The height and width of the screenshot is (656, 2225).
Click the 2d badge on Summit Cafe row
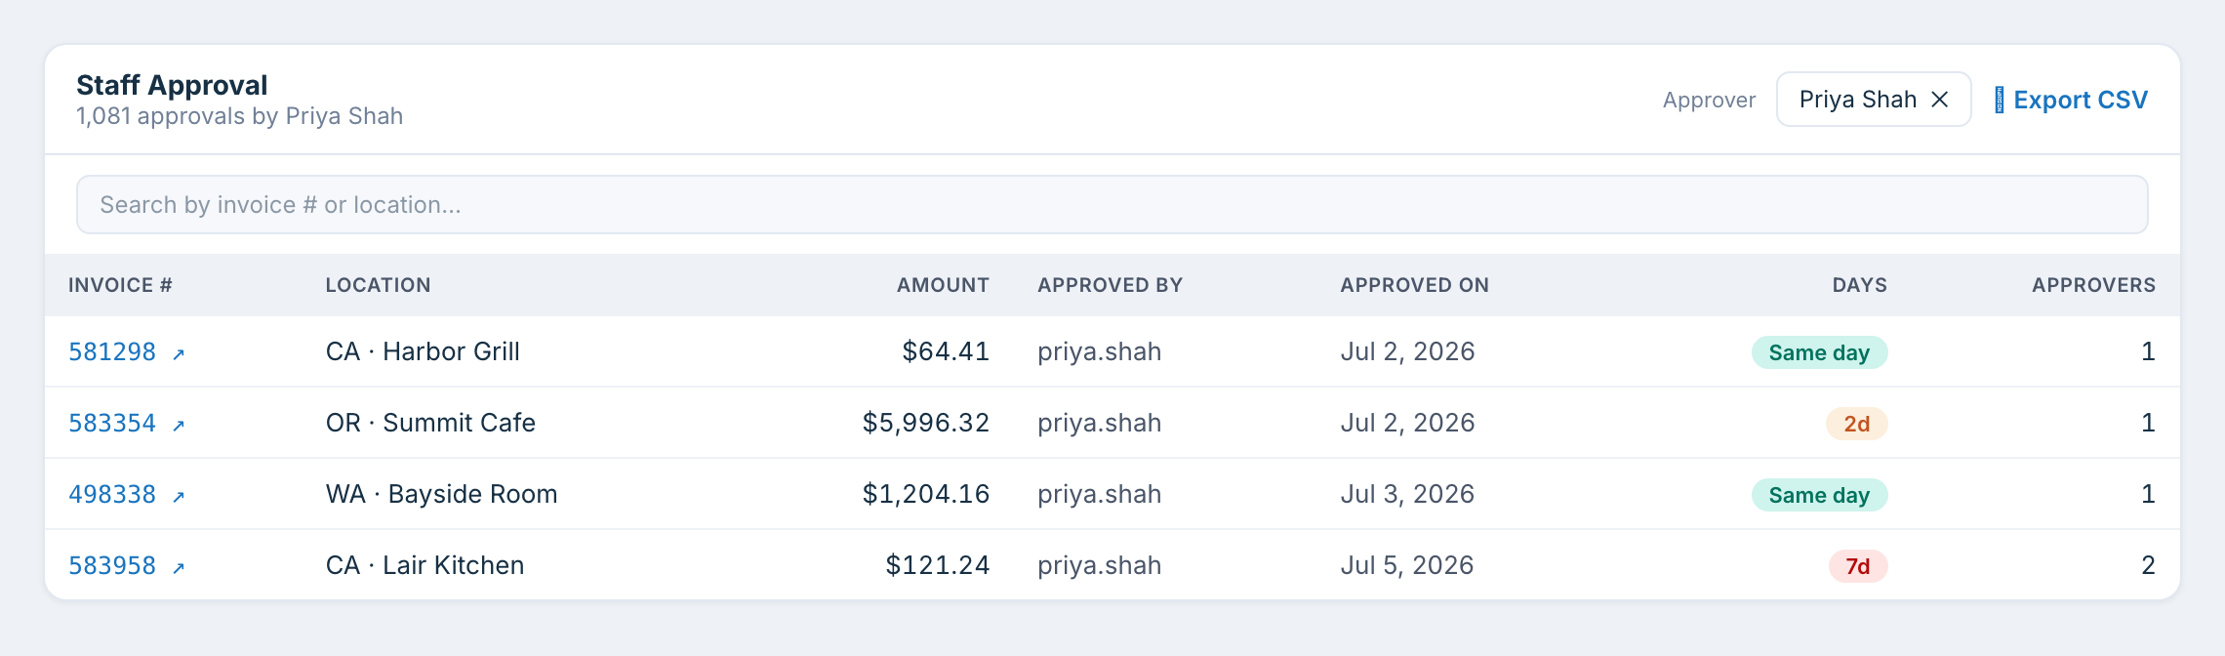(1857, 424)
